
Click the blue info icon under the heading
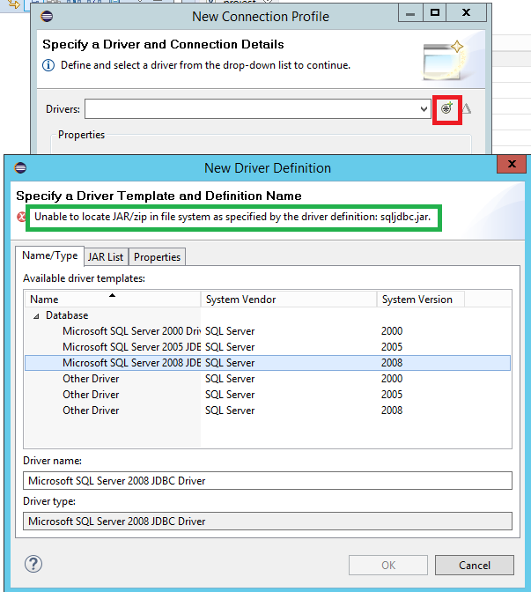(x=48, y=65)
